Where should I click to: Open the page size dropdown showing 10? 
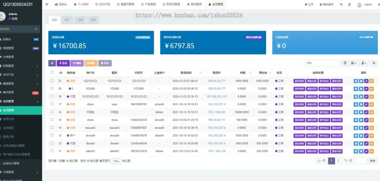click(116, 161)
